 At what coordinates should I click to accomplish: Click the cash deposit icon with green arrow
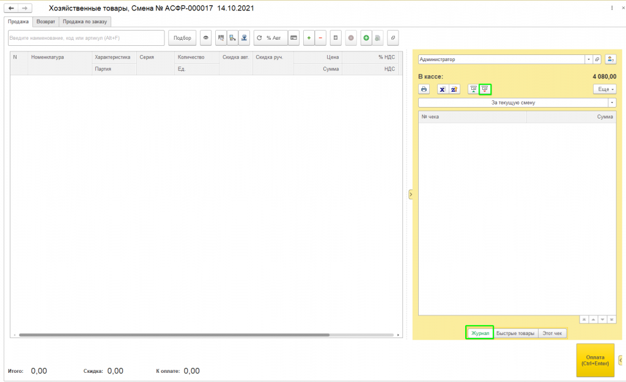point(473,89)
